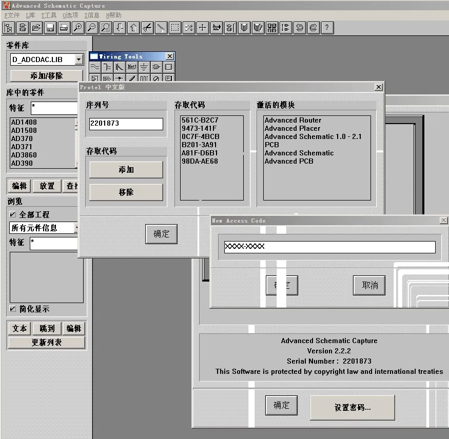This screenshot has height=439, width=449.
Task: Open the 帮助 menu
Action: 113,15
